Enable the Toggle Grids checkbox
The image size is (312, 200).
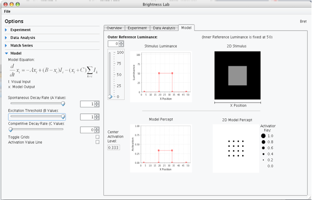(97, 137)
